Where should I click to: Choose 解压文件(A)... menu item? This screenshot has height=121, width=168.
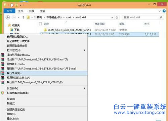pos(44,73)
